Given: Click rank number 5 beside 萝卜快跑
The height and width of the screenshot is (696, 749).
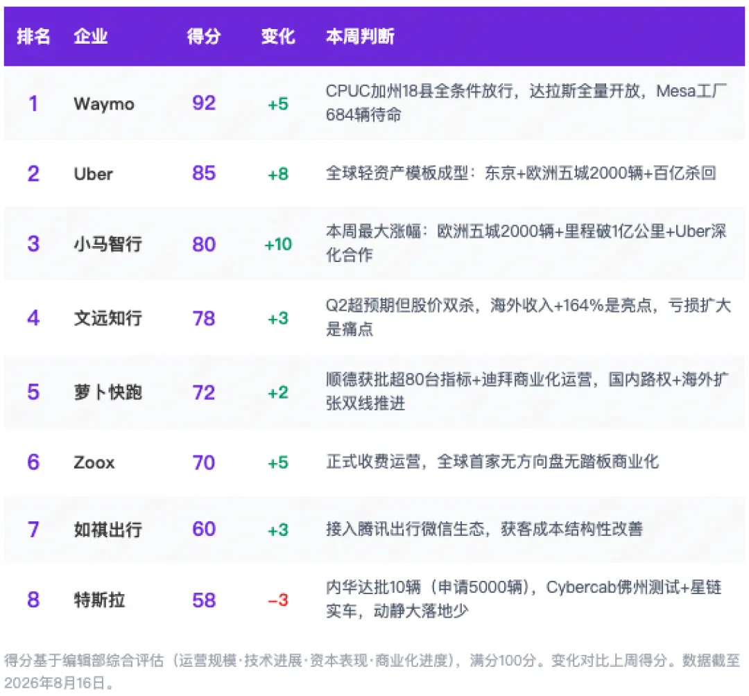Looking at the screenshot, I should (33, 392).
